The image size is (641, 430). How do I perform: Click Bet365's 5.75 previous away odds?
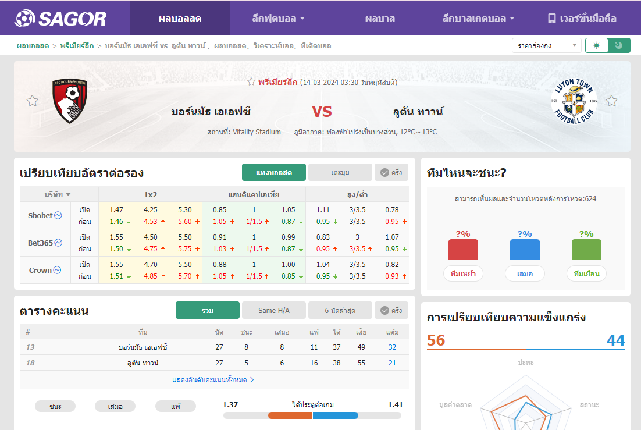185,249
